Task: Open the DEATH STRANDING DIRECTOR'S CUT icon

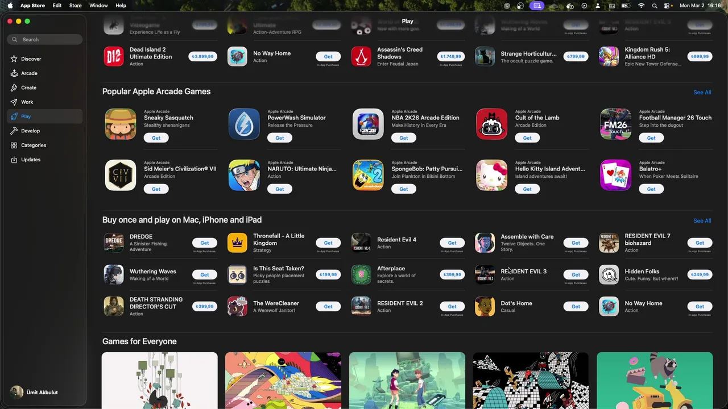Action: pyautogui.click(x=114, y=306)
